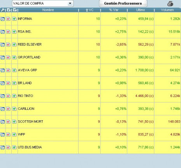Viewport: 181px width, 168px height.
Task: Open chart icon for SCOTTISH MORT
Action: pyautogui.click(x=2, y=121)
